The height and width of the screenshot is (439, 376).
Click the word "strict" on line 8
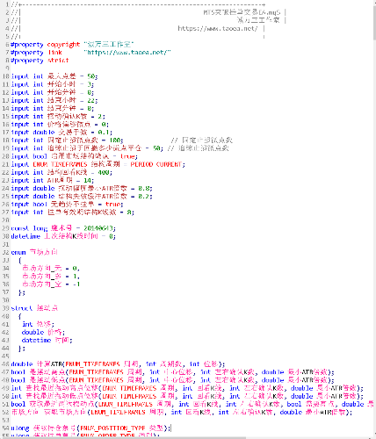(x=58, y=61)
